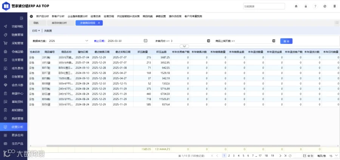Click the 功能搜索 search field
Viewport: 340px width, 160px height.
264,6
